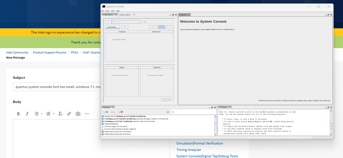343x158 pixels.
Task: Open the File menu in System Console
Action: [102, 11]
